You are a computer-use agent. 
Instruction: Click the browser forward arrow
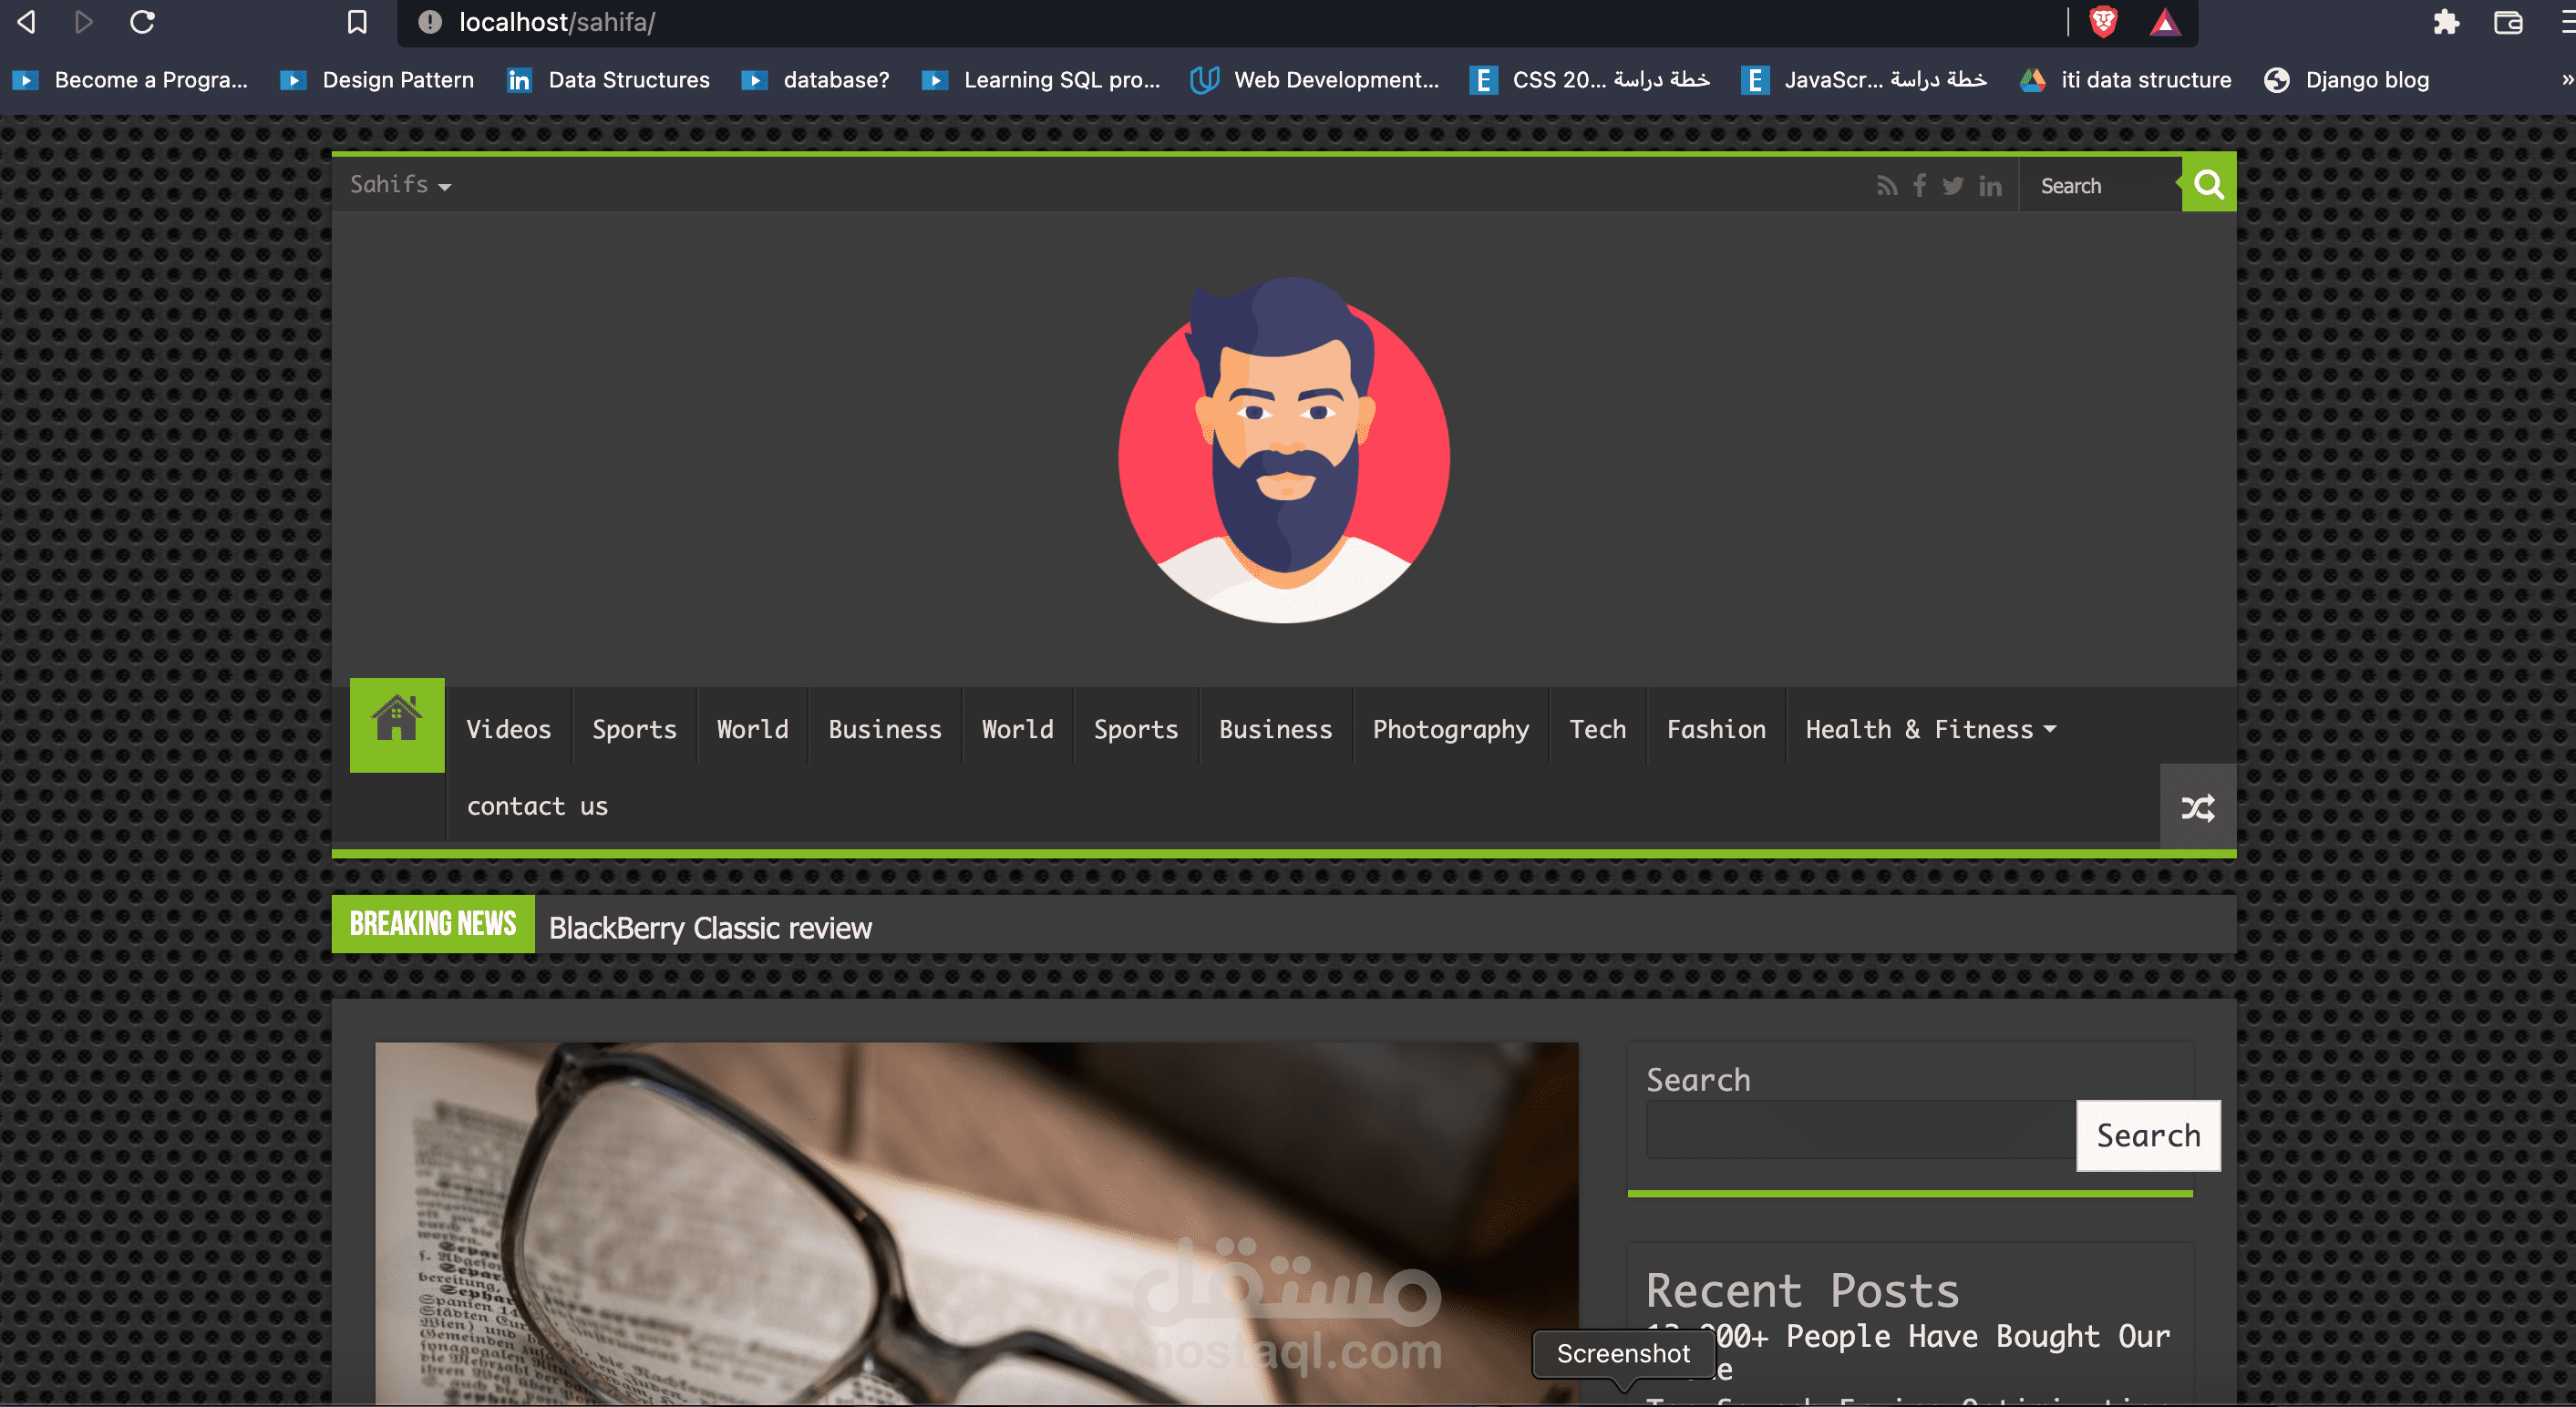84,22
